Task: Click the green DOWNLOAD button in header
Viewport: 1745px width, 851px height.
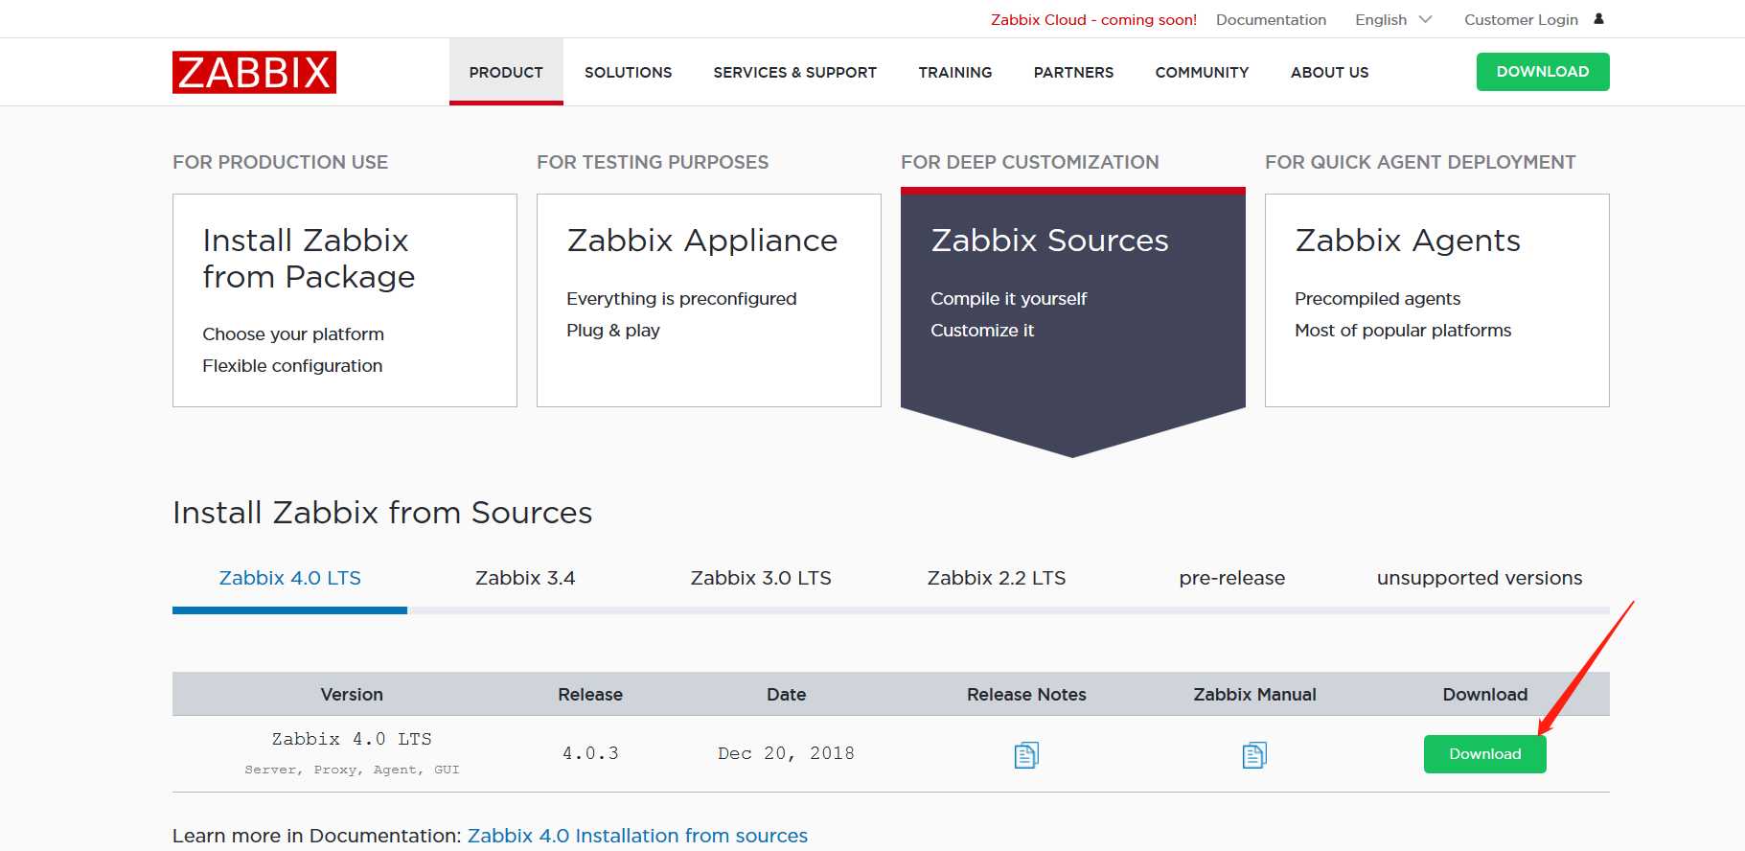Action: click(x=1543, y=72)
